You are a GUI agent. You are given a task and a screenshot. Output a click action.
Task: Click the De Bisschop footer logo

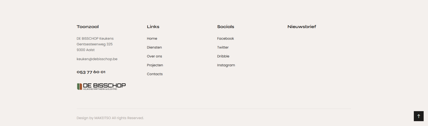click(101, 86)
